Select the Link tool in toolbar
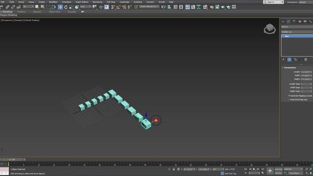The height and width of the screenshot is (176, 313). (7, 7)
